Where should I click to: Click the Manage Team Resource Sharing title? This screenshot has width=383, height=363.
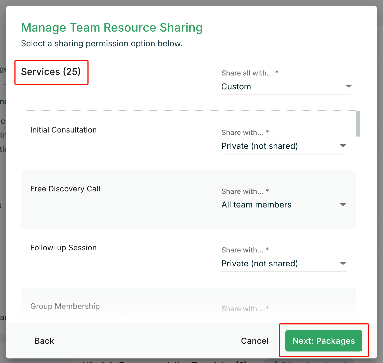tap(112, 28)
